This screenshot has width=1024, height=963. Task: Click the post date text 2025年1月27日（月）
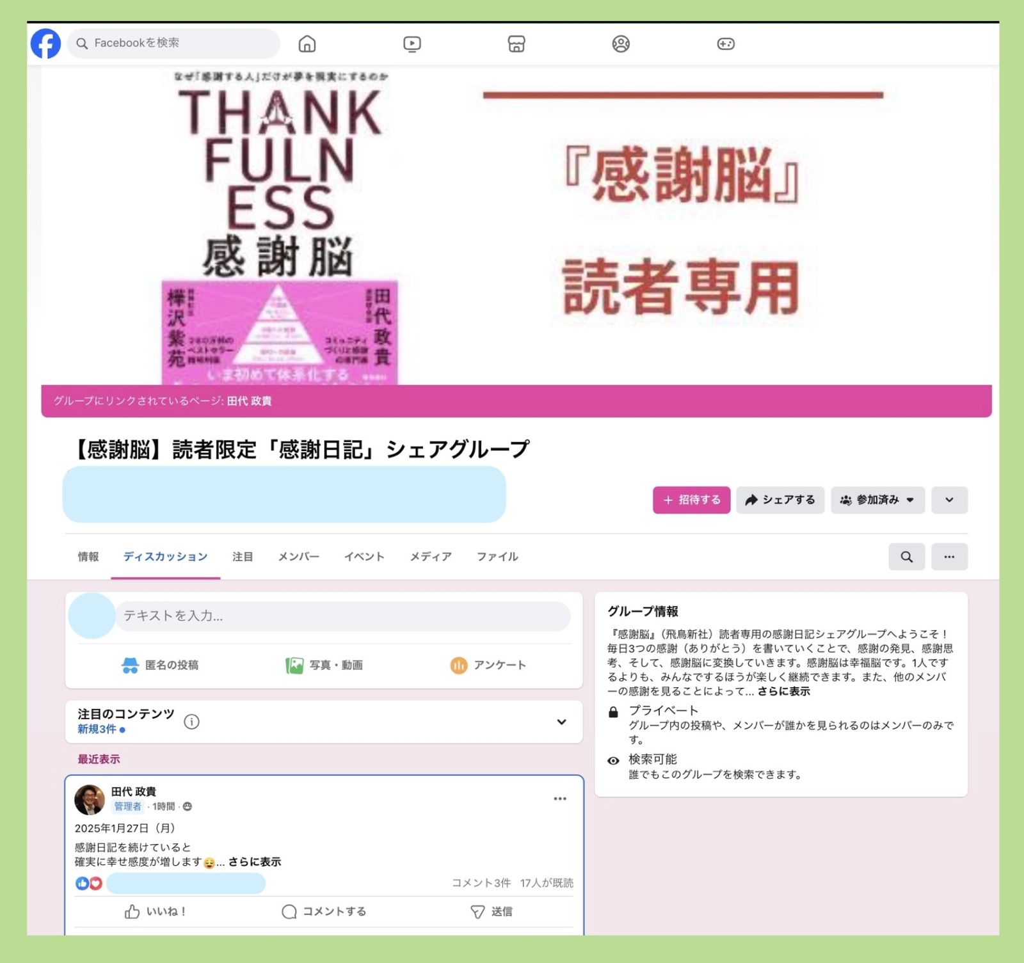[125, 829]
